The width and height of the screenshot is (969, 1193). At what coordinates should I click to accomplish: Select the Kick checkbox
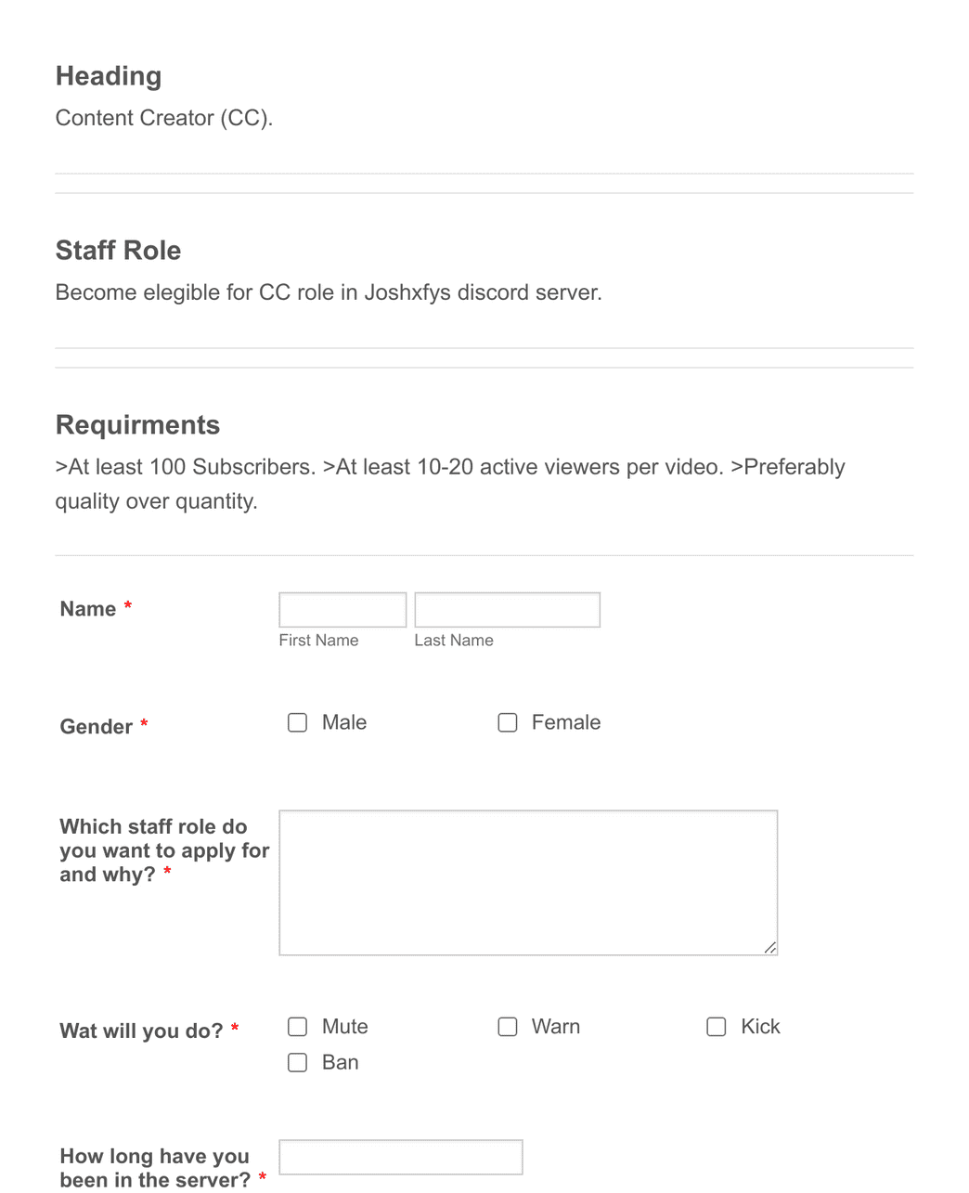717,1027
